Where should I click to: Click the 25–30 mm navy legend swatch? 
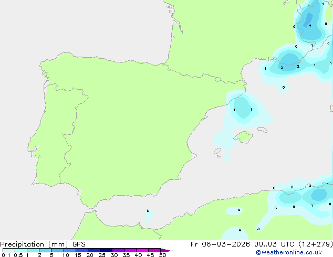[x=106, y=250]
